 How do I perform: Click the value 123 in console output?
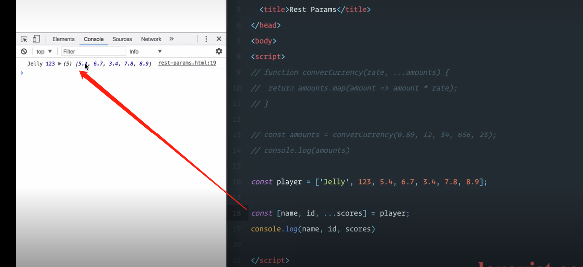50,64
